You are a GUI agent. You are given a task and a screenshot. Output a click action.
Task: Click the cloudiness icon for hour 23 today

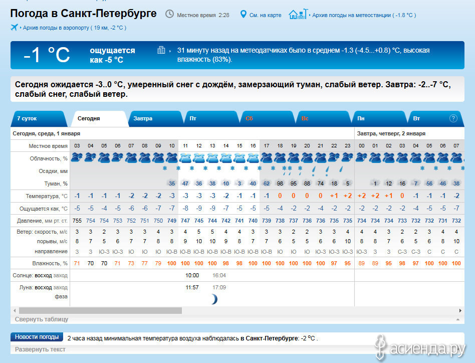click(347, 158)
